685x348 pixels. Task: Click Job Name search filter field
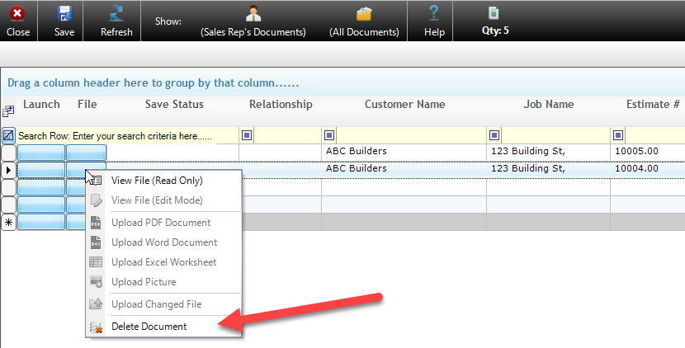(555, 135)
